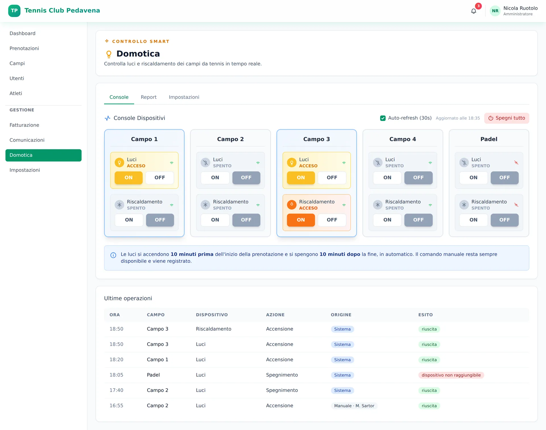Click Padel Luci offline wifi icon
Viewport: 546px width, 430px height.
pyautogui.click(x=516, y=163)
